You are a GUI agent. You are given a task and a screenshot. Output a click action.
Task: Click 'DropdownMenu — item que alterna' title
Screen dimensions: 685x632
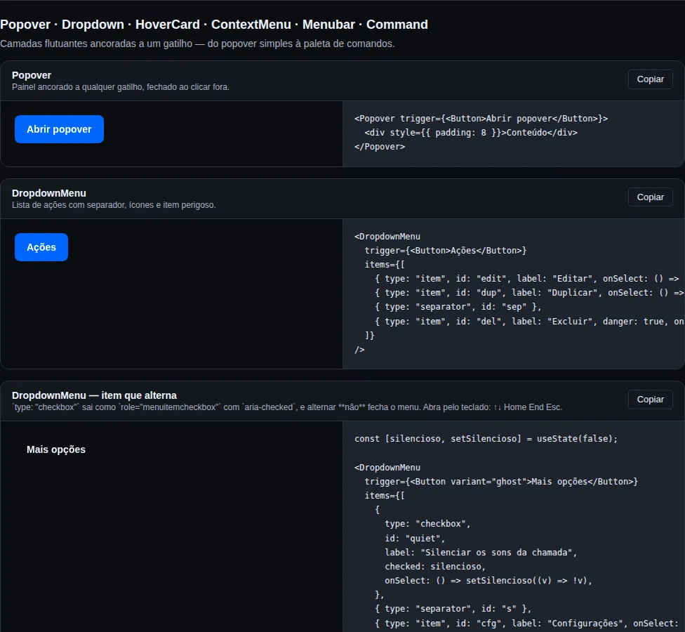(94, 395)
